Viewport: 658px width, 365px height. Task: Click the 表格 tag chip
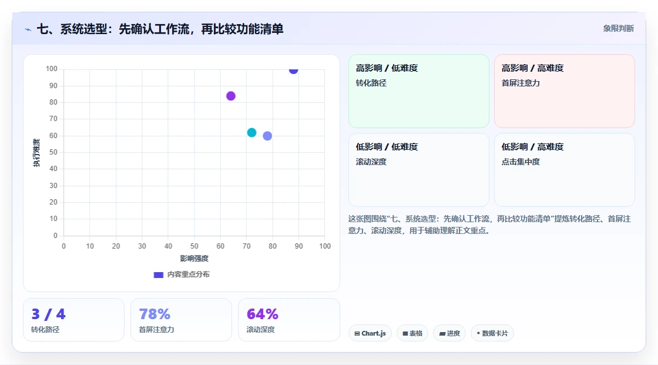coord(412,333)
